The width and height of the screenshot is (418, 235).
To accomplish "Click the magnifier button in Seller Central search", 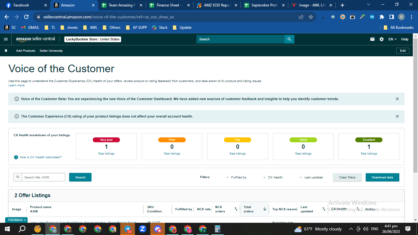I will click(289, 39).
